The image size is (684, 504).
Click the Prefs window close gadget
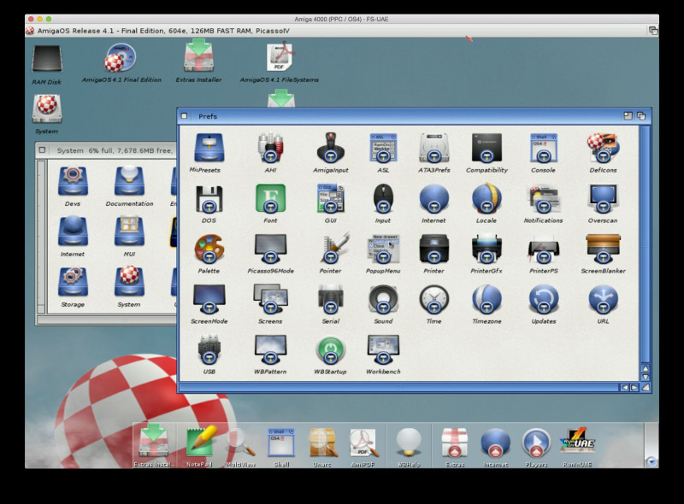pos(184,116)
